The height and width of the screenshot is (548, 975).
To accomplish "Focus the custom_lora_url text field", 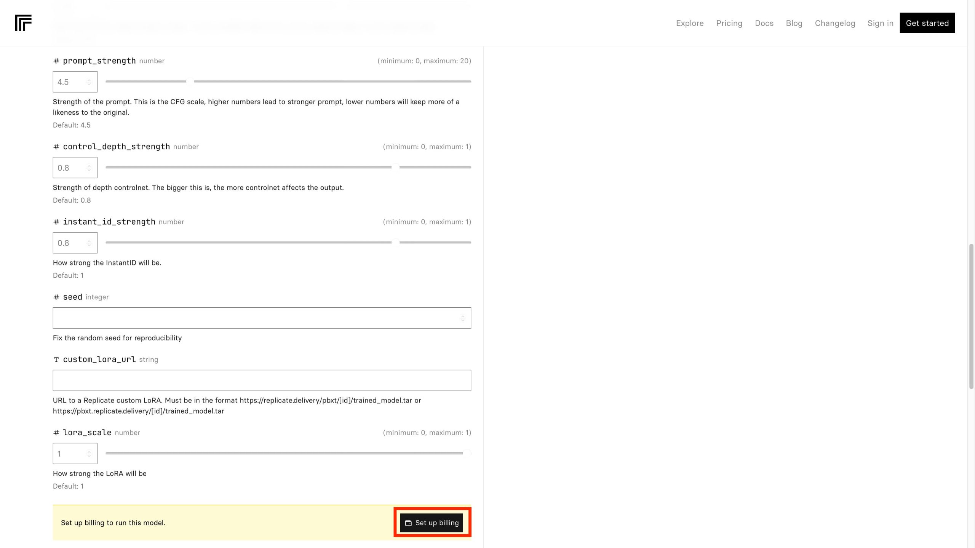I will coord(262,380).
